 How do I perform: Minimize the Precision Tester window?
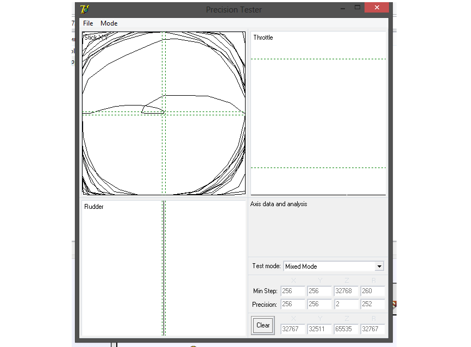pyautogui.click(x=342, y=8)
